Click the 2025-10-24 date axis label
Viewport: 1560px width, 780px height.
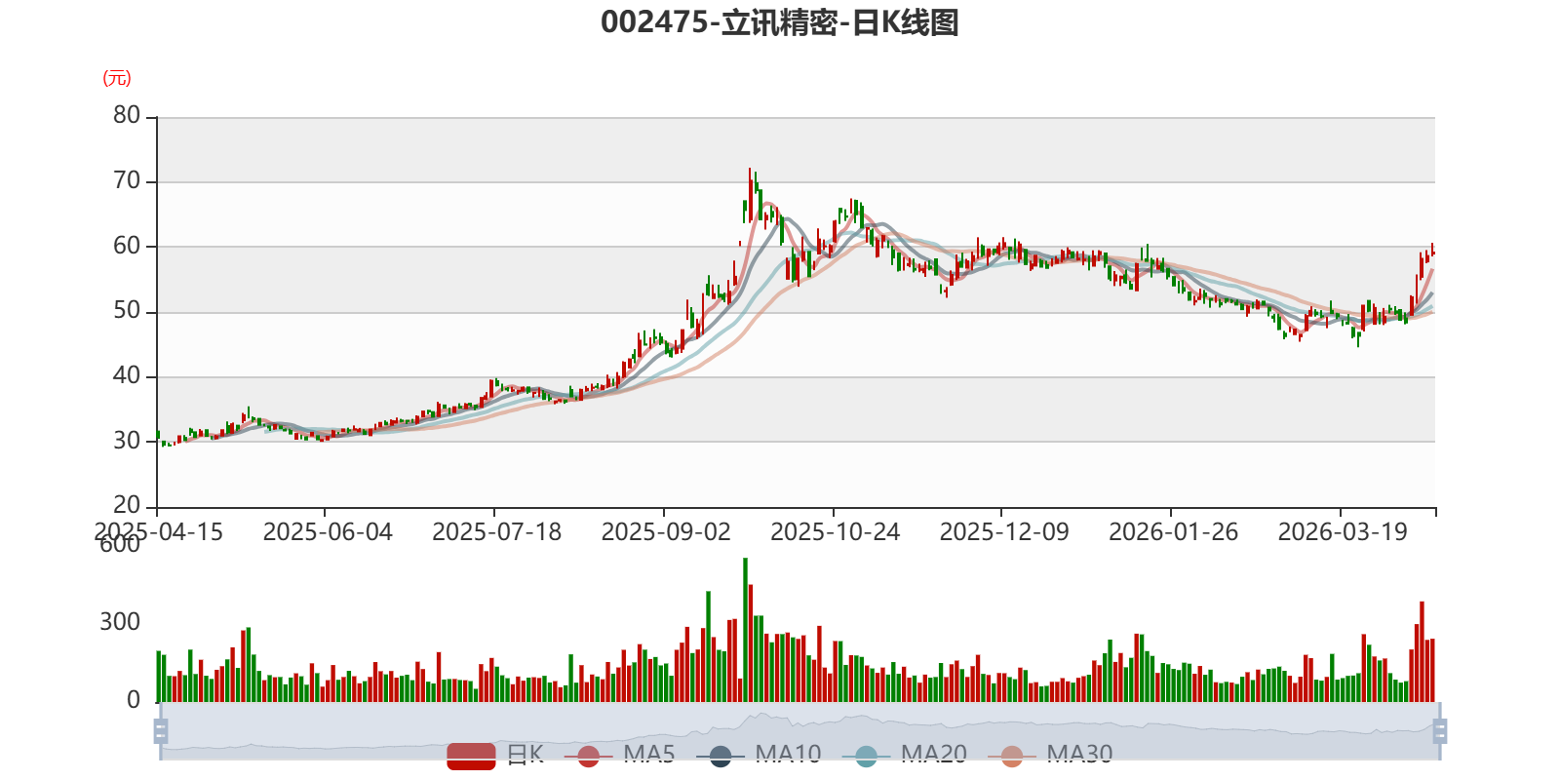click(x=835, y=532)
